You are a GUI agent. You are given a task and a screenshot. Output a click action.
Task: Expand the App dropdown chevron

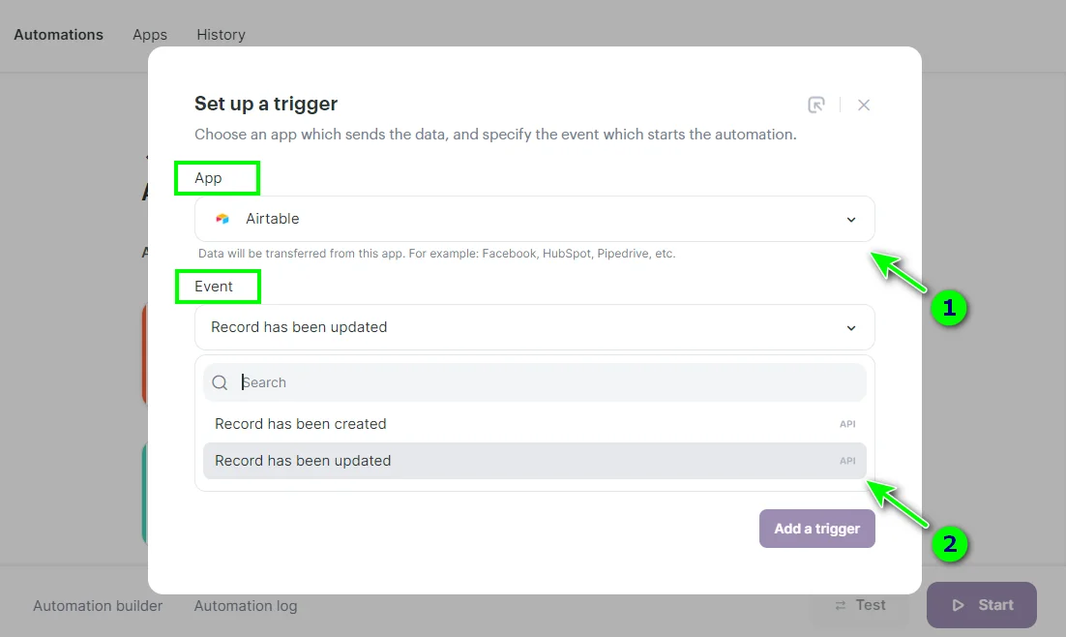pos(851,220)
